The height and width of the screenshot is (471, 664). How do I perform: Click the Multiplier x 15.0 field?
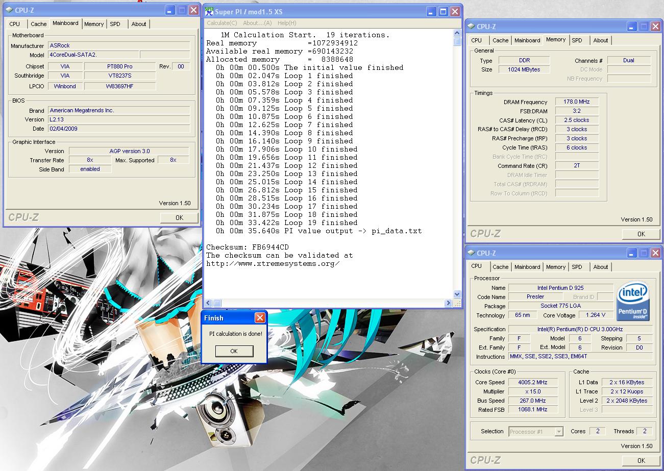(x=532, y=391)
